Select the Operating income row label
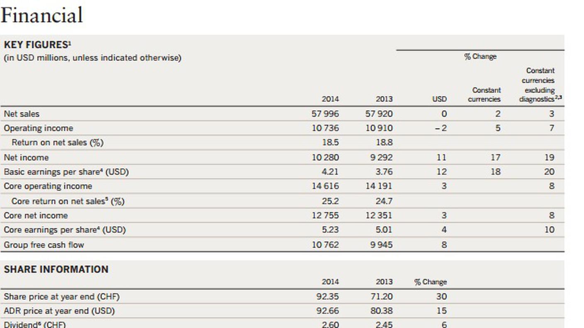584x328 pixels. point(38,128)
